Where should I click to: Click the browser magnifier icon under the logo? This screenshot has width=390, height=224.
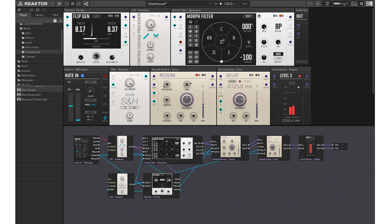[x=19, y=10]
